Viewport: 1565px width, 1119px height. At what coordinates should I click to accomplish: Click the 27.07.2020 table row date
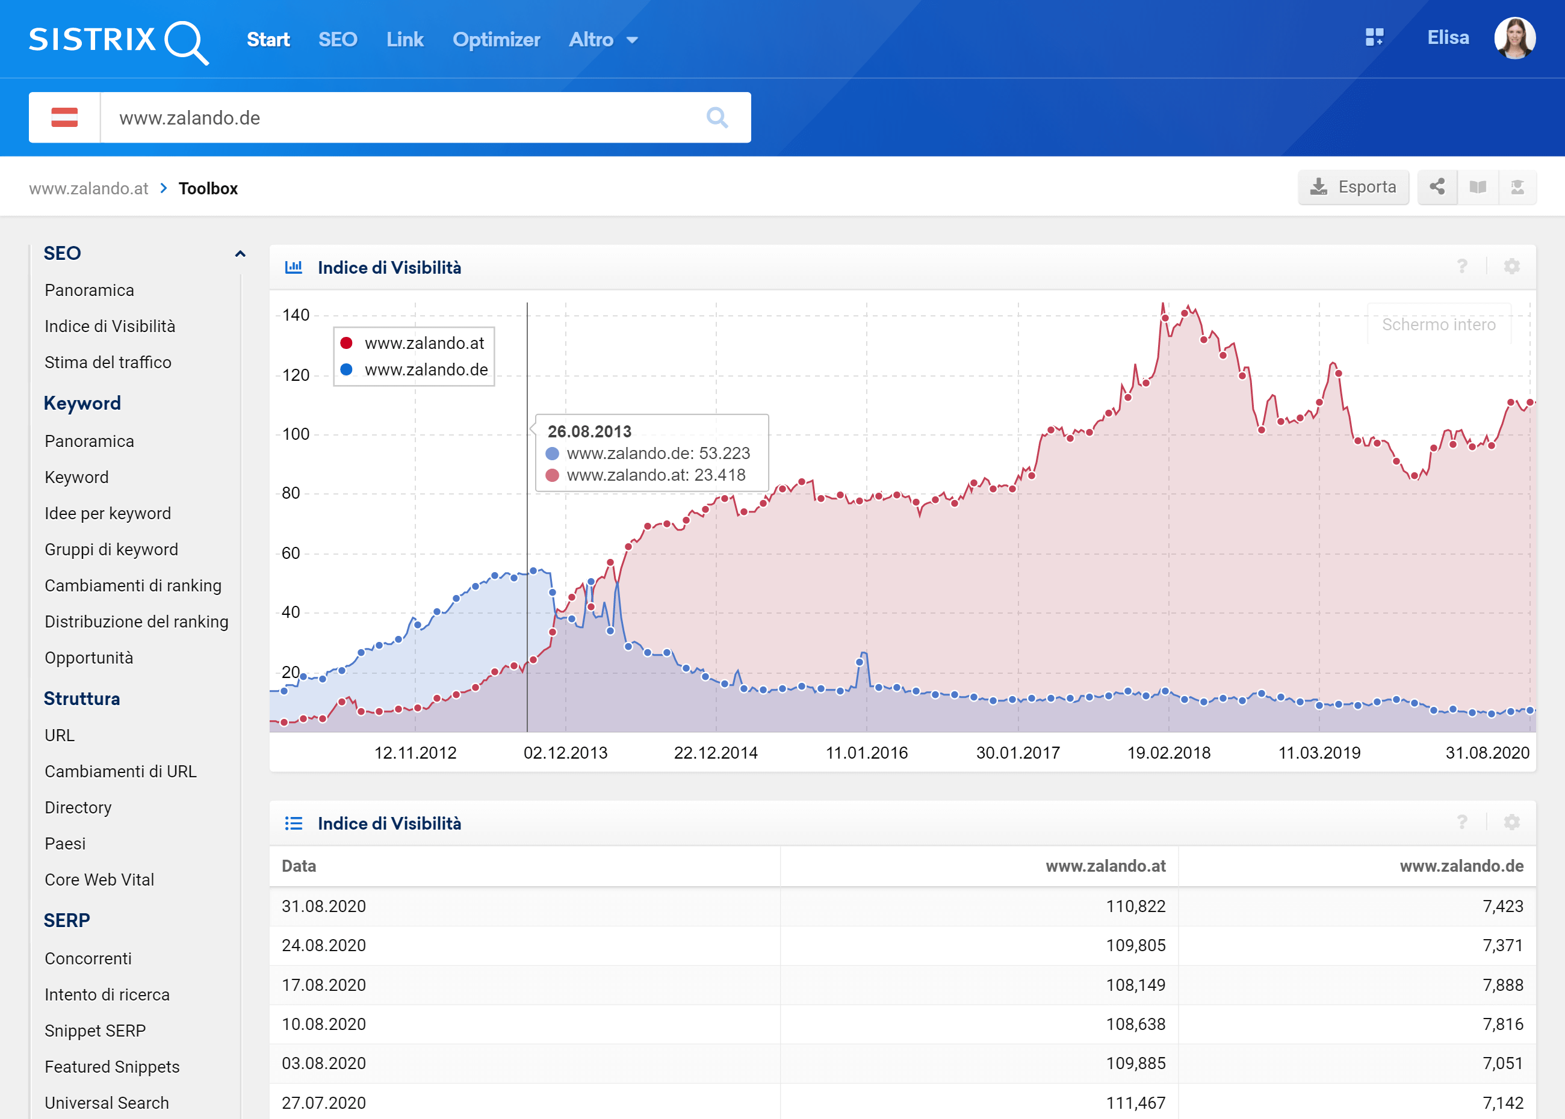pos(323,1103)
